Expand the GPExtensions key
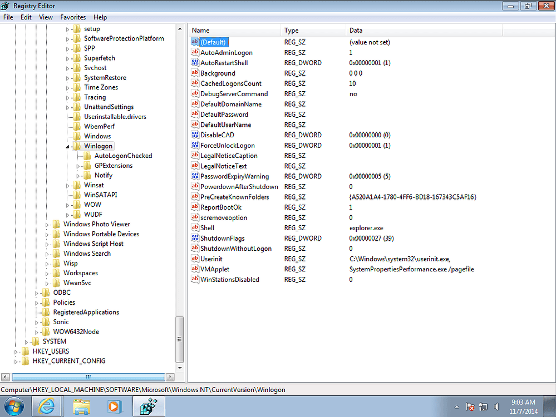The width and height of the screenshot is (556, 417). 78,165
